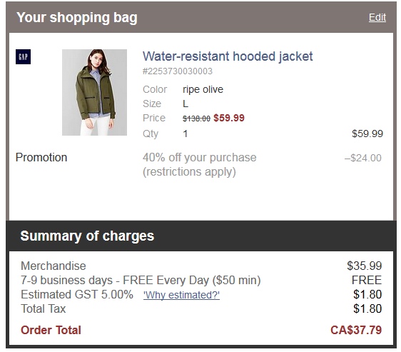The height and width of the screenshot is (352, 401).
Task: Click the Promotion label
Action: tap(41, 158)
